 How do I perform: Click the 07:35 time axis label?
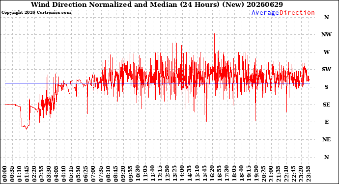101,174
